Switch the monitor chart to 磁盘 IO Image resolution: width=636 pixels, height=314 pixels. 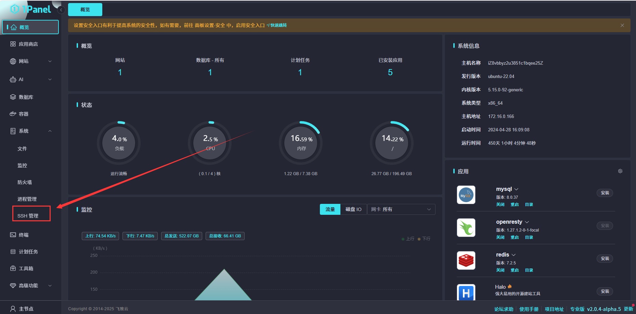point(353,209)
